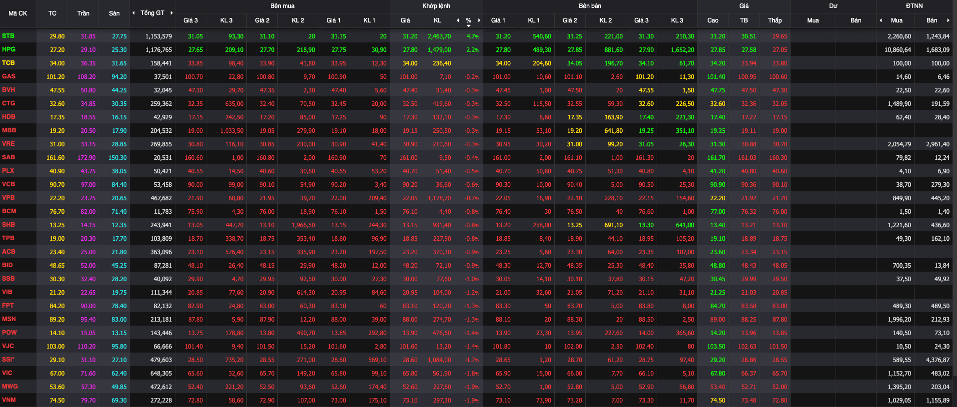Click TB average price column header
This screenshot has width=957, height=407.
click(x=744, y=20)
